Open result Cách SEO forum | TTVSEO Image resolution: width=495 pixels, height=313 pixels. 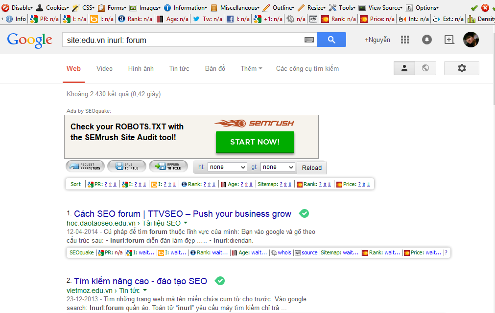[183, 214]
